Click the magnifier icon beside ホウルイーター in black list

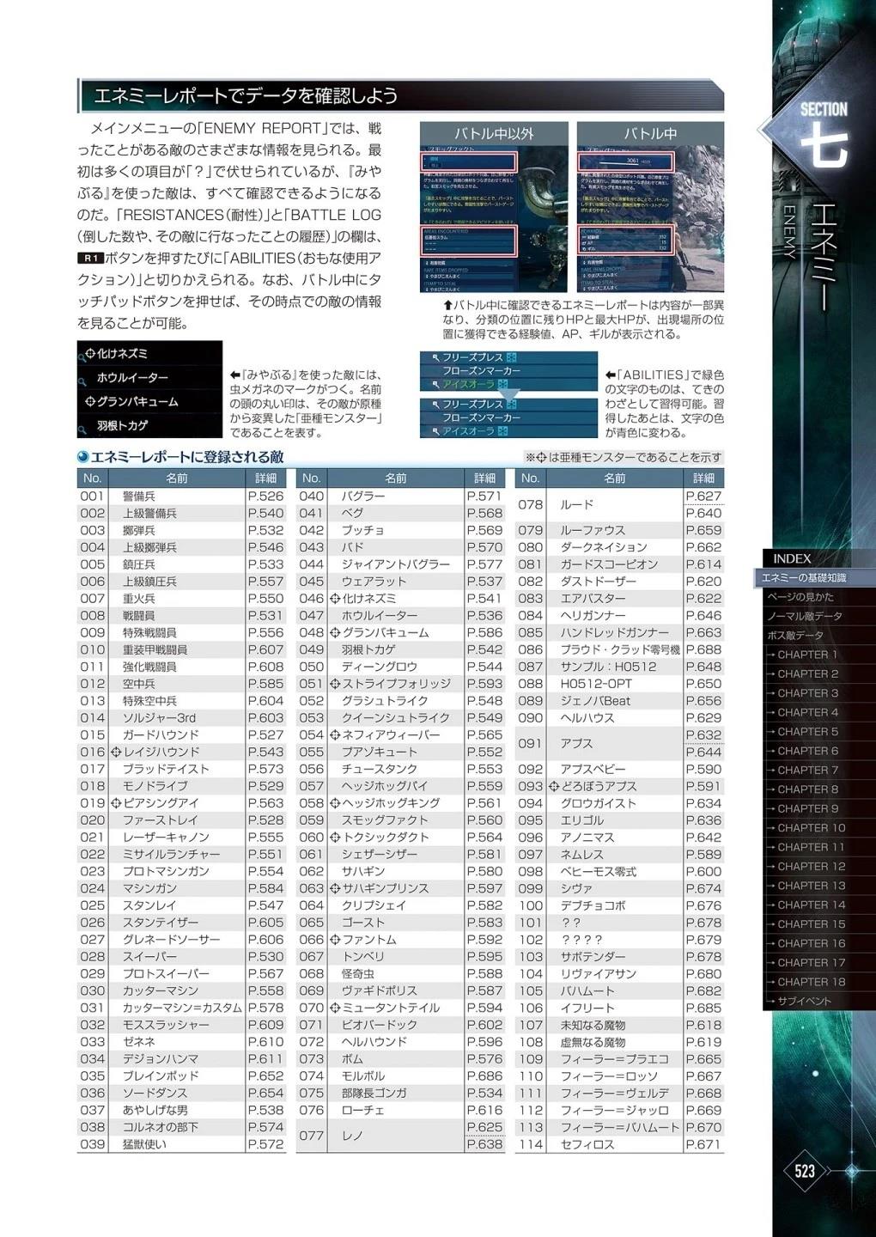pyautogui.click(x=83, y=379)
